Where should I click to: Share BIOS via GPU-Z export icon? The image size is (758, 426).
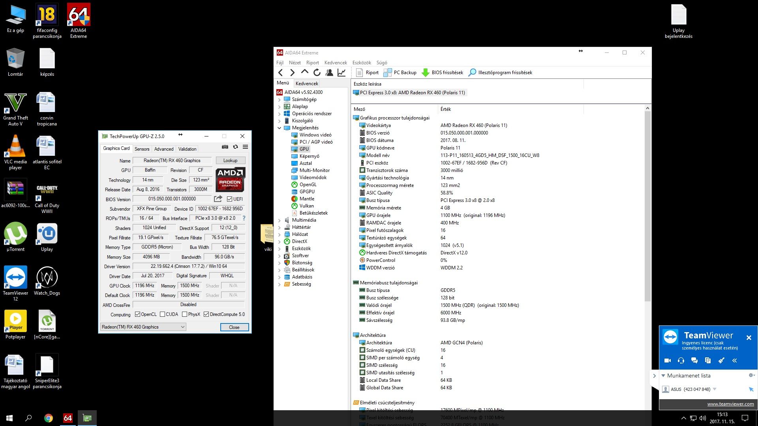(x=218, y=199)
